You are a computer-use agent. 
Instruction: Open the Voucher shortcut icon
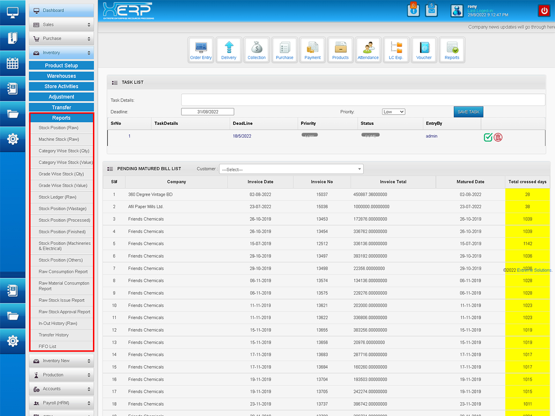[424, 50]
